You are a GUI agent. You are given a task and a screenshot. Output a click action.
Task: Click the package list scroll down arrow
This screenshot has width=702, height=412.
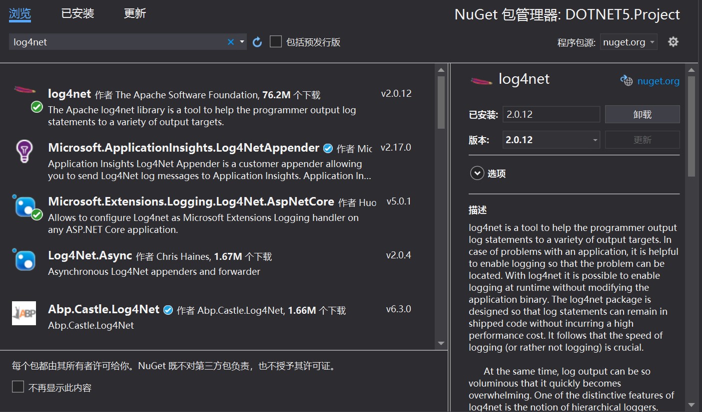point(441,343)
